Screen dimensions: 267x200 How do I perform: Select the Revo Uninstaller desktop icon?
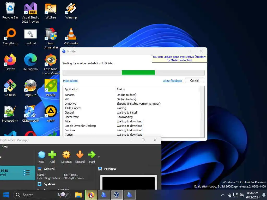pyautogui.click(x=51, y=39)
